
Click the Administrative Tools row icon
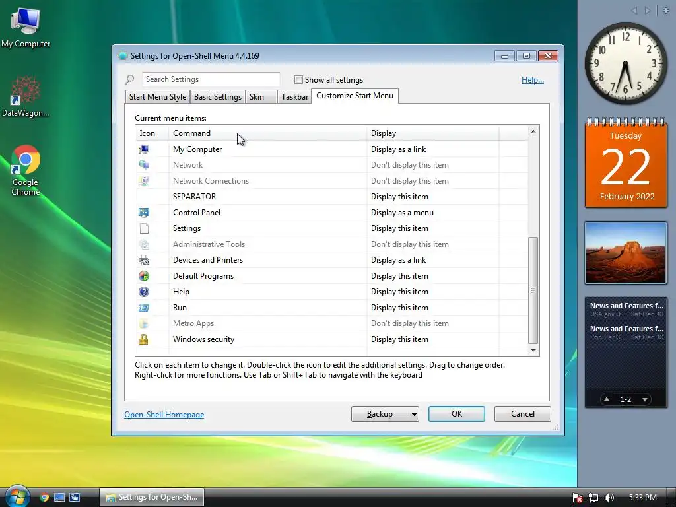[x=144, y=244]
